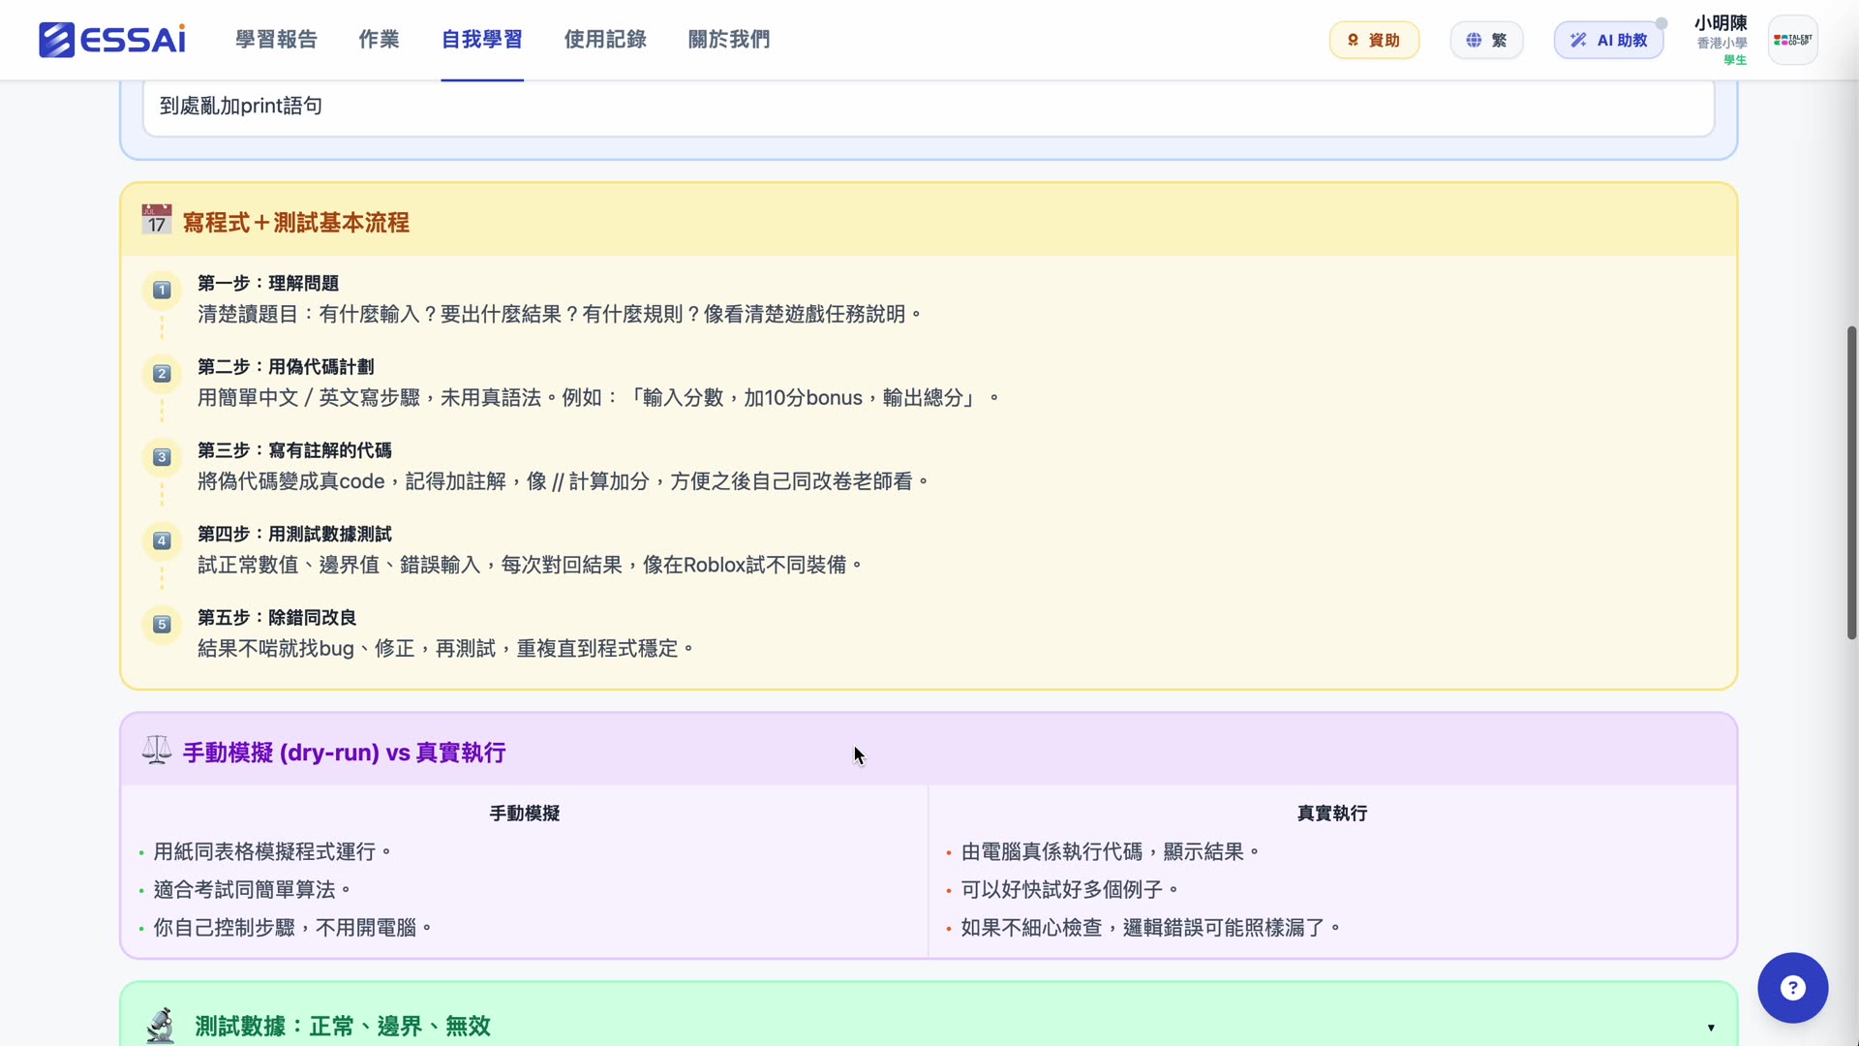The width and height of the screenshot is (1859, 1046).
Task: Launch the AI 助教 assistant
Action: [x=1608, y=40]
